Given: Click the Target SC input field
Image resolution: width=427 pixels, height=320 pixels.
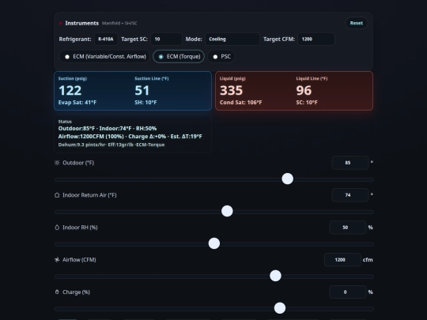Looking at the screenshot, I should pos(166,40).
